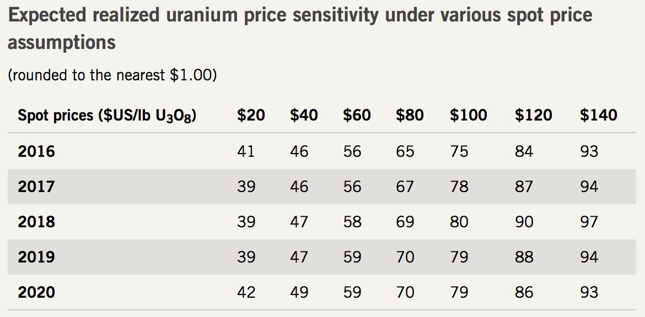Select value 88 in the 2019 row
The height and width of the screenshot is (317, 645).
click(524, 257)
